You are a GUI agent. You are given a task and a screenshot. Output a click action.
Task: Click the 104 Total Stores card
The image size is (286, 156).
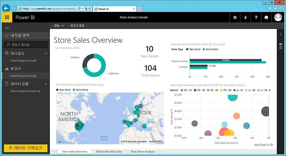point(151,71)
